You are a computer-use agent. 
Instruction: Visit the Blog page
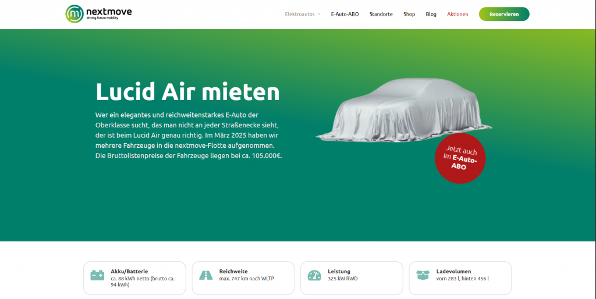pos(431,14)
